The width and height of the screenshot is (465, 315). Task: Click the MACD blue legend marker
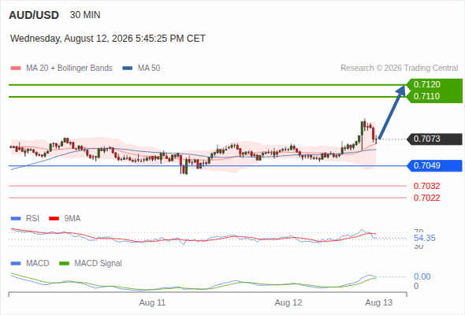(16, 263)
